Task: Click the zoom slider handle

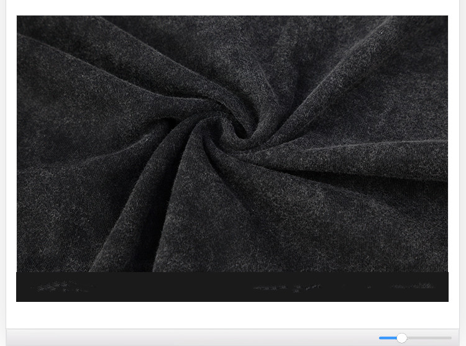Action: click(x=401, y=338)
